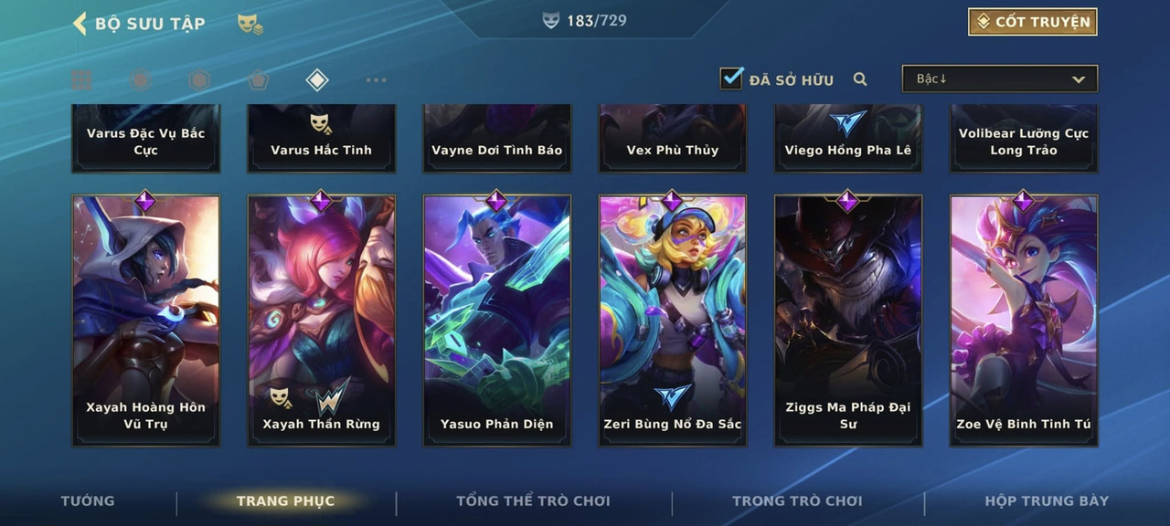
Task: Open the masks and coins icon
Action: [x=250, y=24]
